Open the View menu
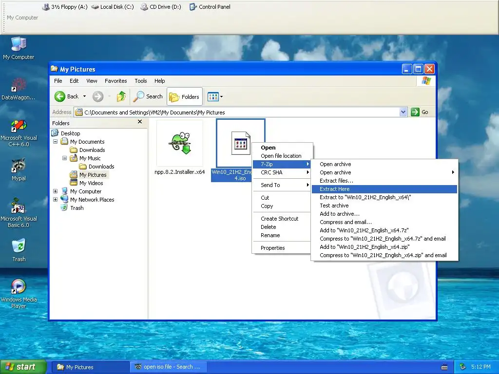Screen dimensions: 499x374 point(92,81)
